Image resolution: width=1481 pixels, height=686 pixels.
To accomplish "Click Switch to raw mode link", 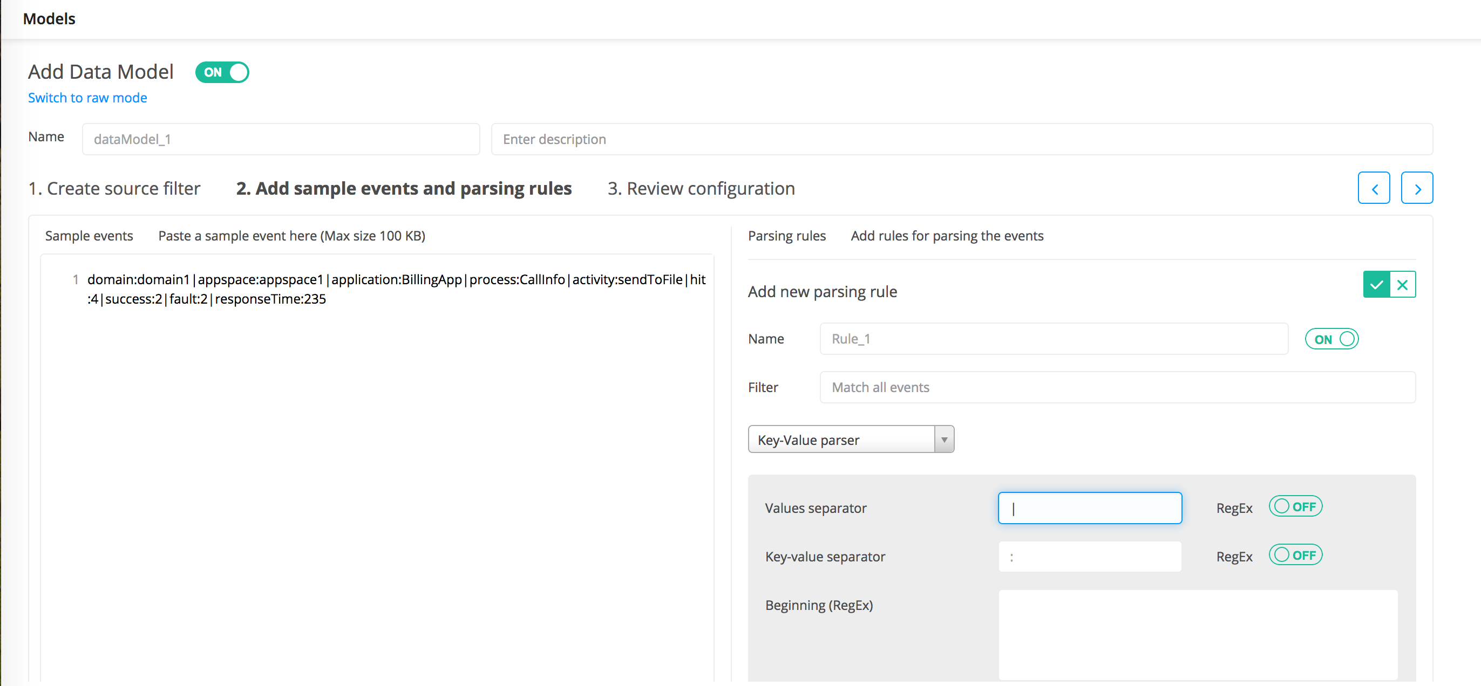I will (x=87, y=98).
